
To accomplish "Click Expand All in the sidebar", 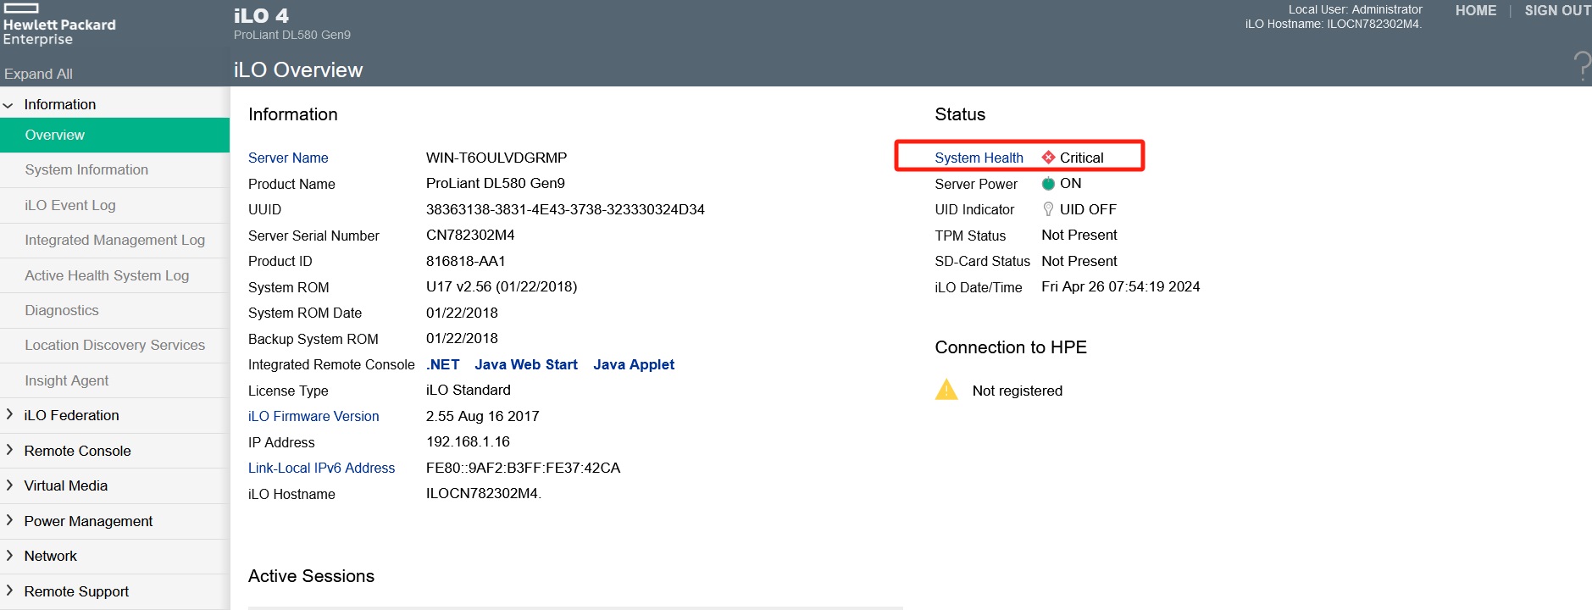I will [38, 74].
